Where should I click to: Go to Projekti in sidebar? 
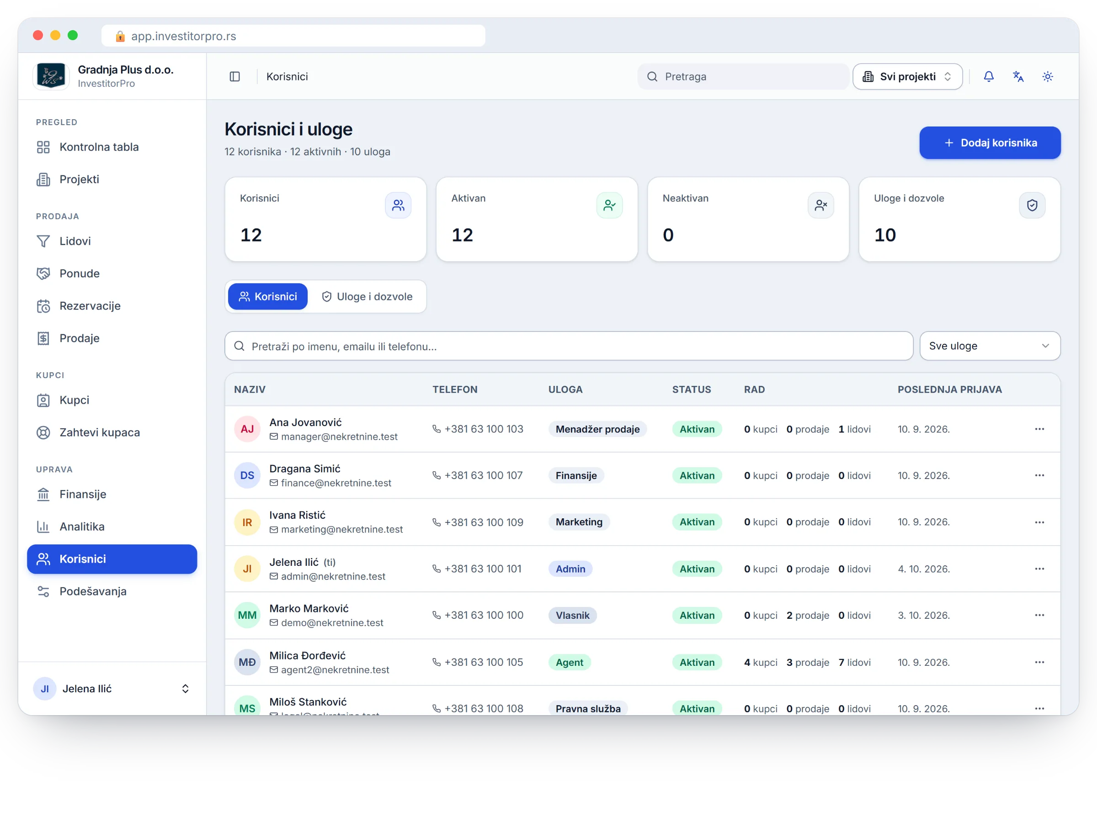(x=112, y=179)
